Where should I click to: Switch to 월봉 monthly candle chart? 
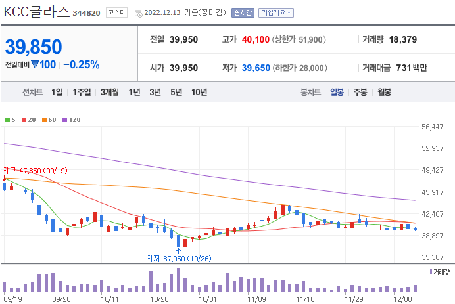[x=384, y=92]
